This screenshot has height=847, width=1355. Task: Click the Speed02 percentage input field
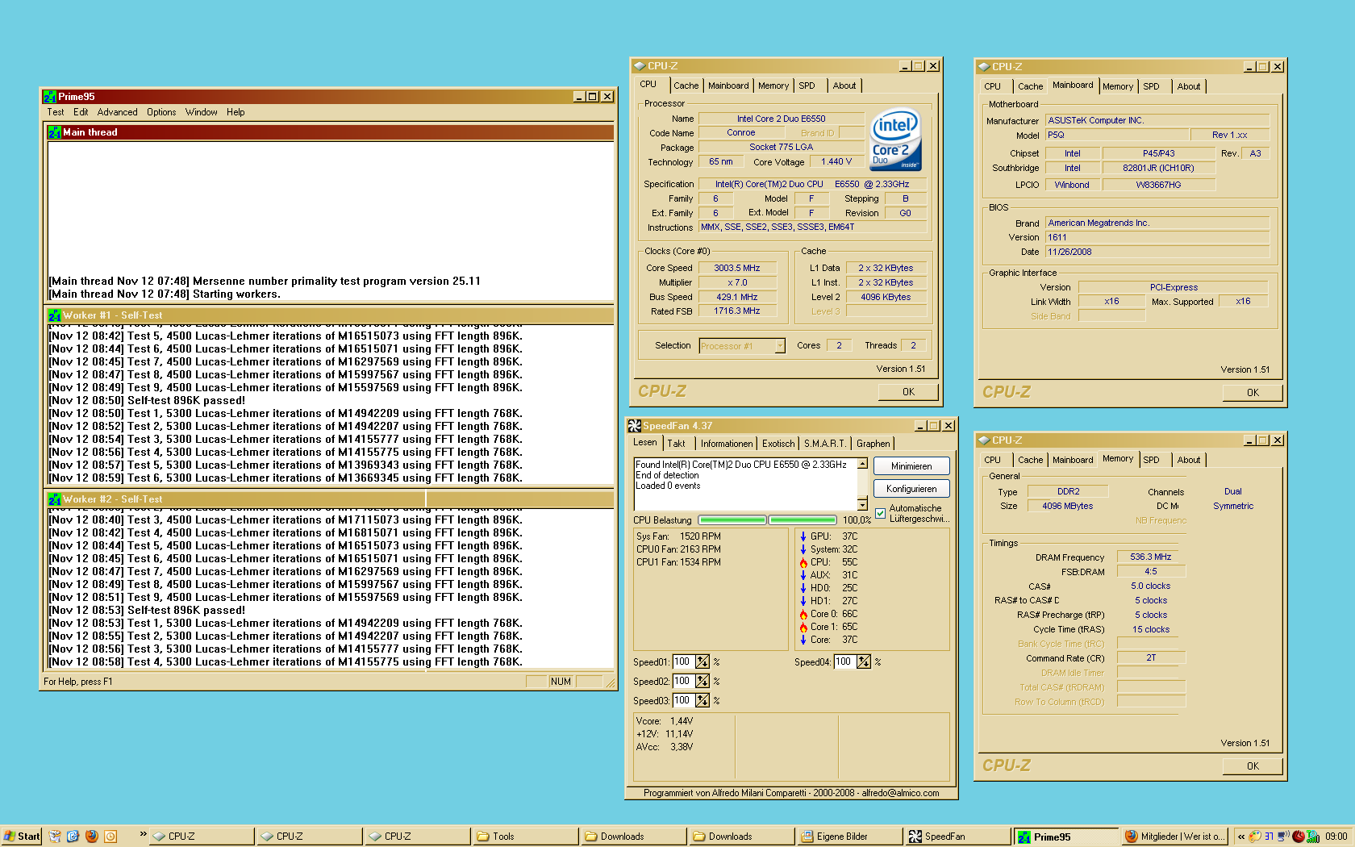pos(682,682)
